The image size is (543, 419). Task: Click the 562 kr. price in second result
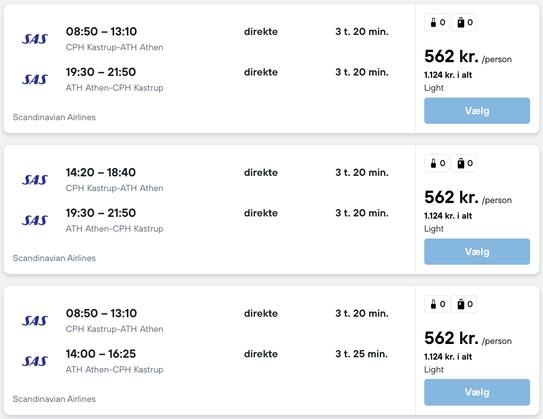451,197
